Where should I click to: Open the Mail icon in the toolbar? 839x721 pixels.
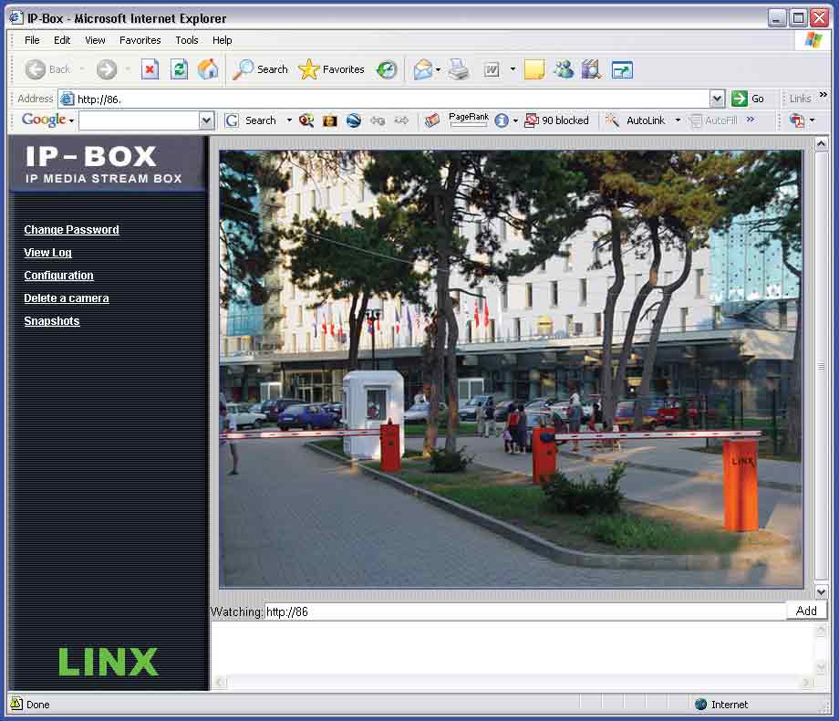[x=422, y=68]
